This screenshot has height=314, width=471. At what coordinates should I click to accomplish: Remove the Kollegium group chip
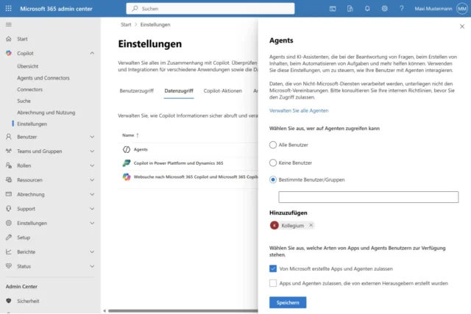pos(311,225)
